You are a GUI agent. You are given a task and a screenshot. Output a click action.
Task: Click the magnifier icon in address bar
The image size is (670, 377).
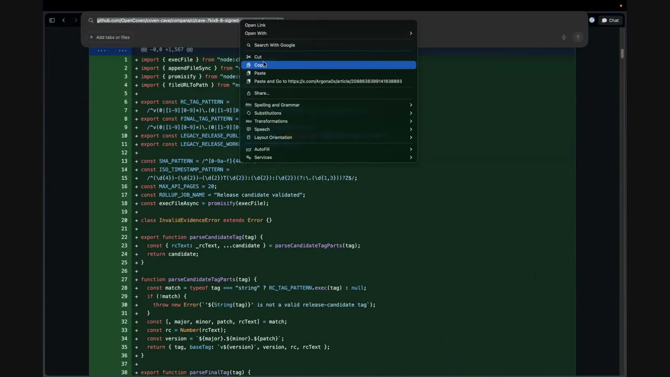click(x=91, y=20)
